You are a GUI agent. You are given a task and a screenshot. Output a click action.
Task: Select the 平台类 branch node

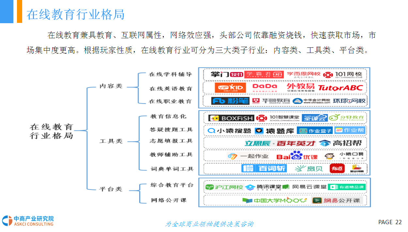coord(111,189)
